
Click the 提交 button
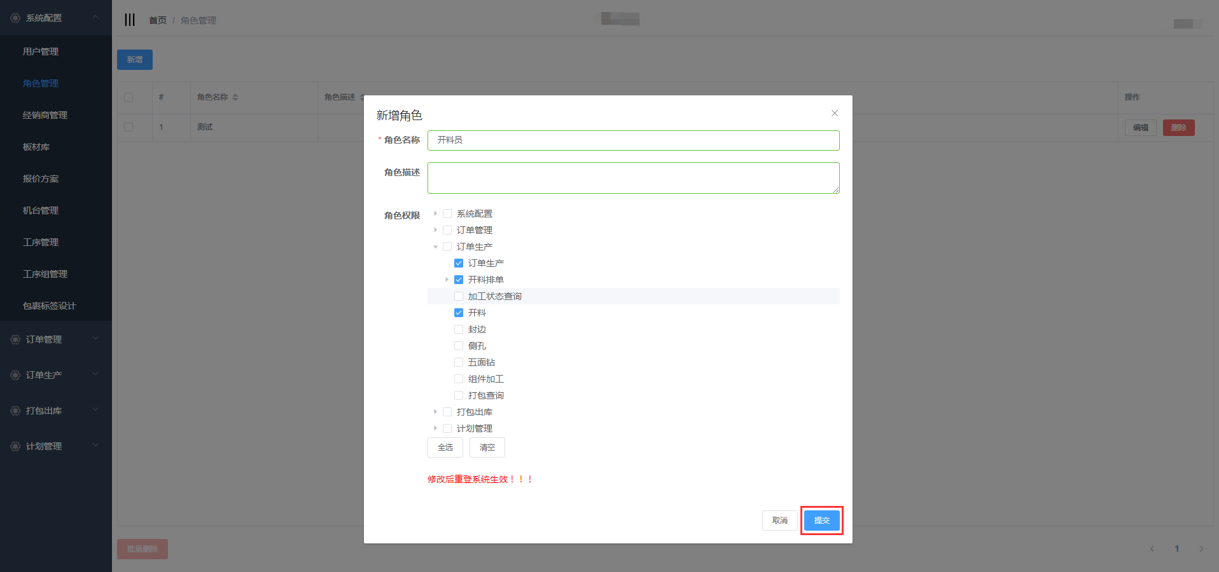(x=821, y=521)
